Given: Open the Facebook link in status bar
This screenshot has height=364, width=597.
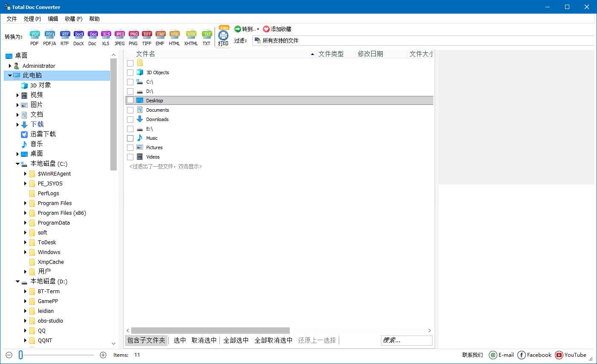Looking at the screenshot, I should (535, 355).
